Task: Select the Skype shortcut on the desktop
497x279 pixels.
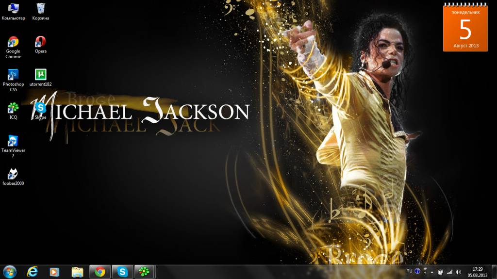Action: (41, 108)
